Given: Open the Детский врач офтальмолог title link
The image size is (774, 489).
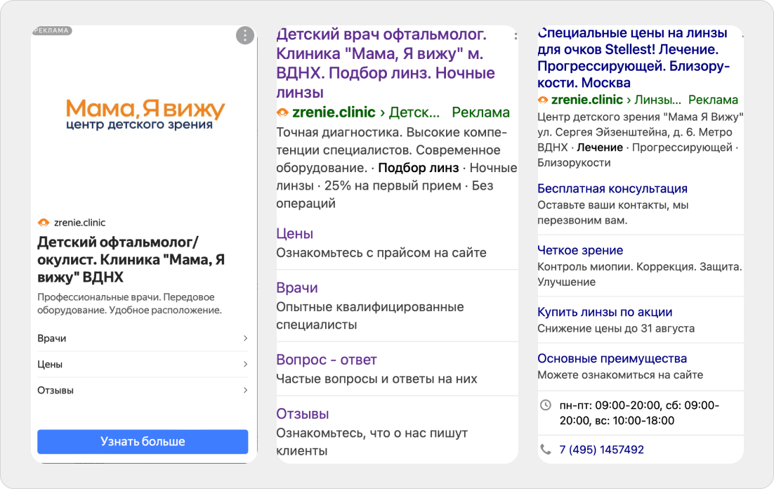Looking at the screenshot, I should pos(386,63).
